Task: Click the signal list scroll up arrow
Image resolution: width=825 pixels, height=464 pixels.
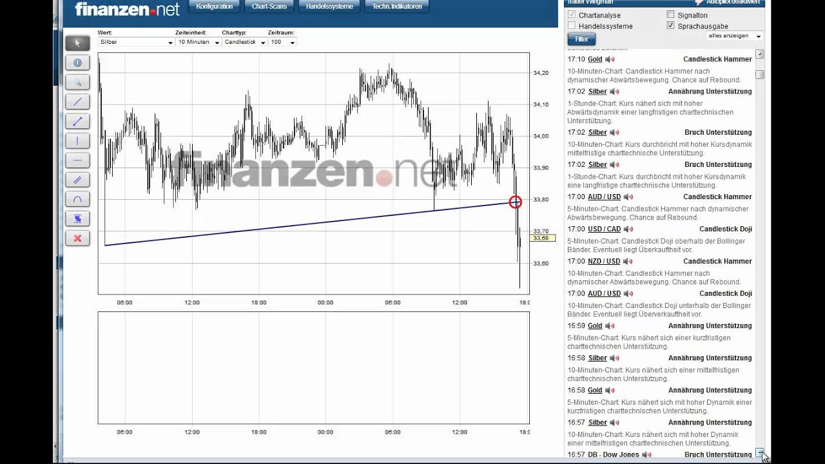Action: 760,54
